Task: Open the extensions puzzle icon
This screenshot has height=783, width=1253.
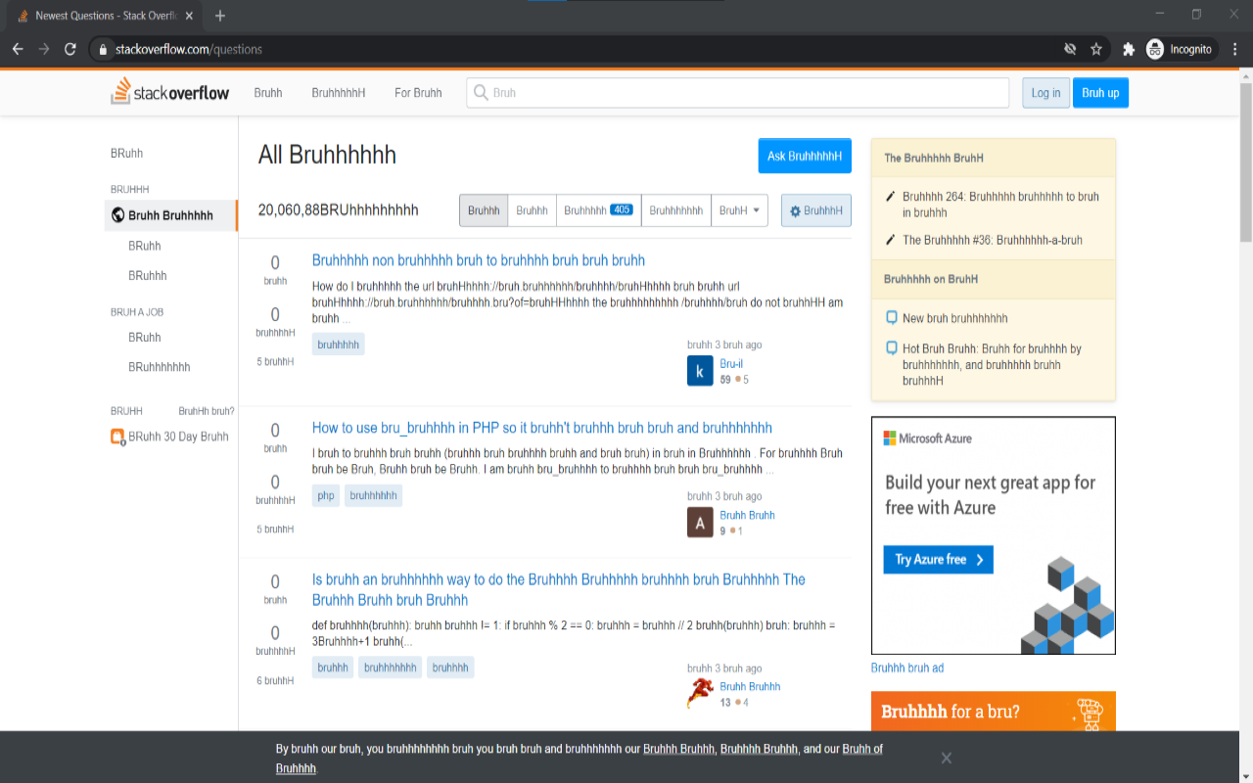Action: [1129, 49]
